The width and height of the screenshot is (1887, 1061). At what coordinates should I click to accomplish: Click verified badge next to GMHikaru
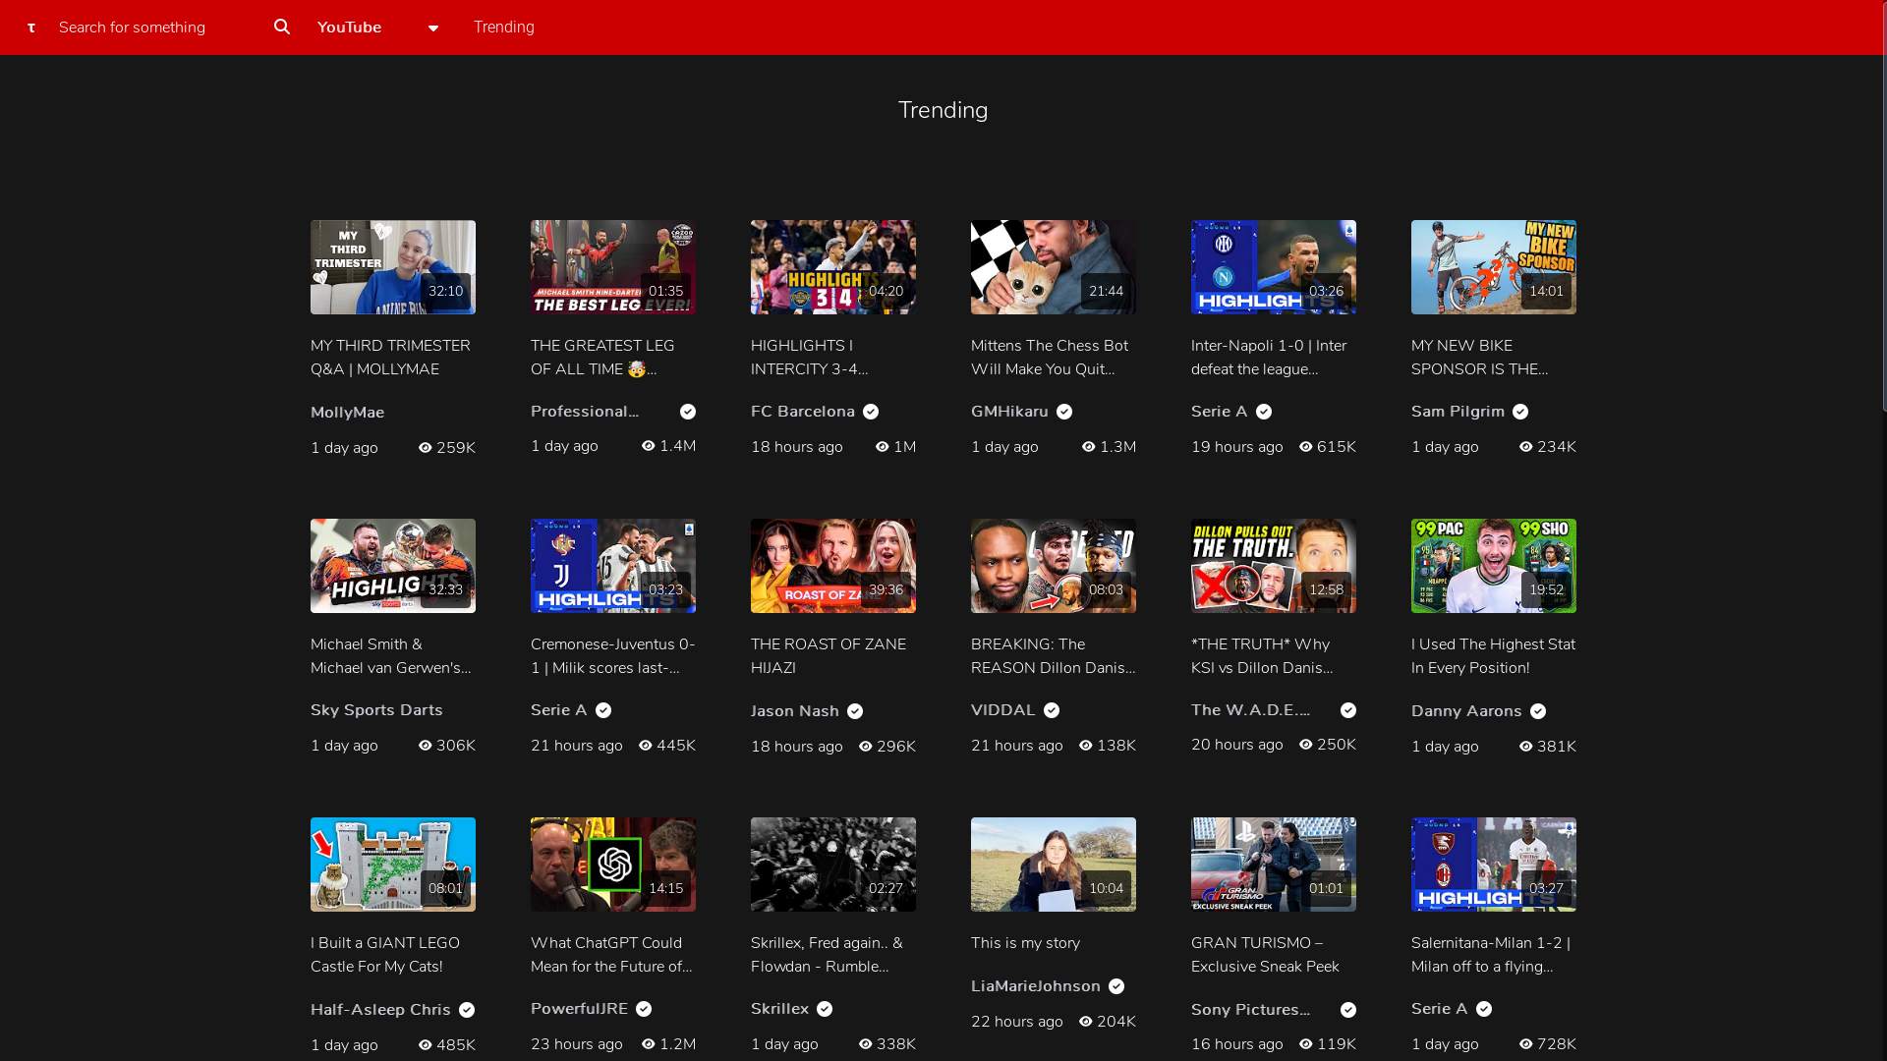coord(1064,412)
